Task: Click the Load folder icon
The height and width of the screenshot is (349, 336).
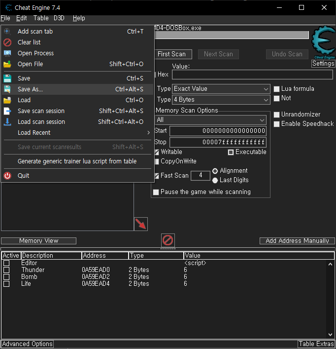Action: [7, 100]
